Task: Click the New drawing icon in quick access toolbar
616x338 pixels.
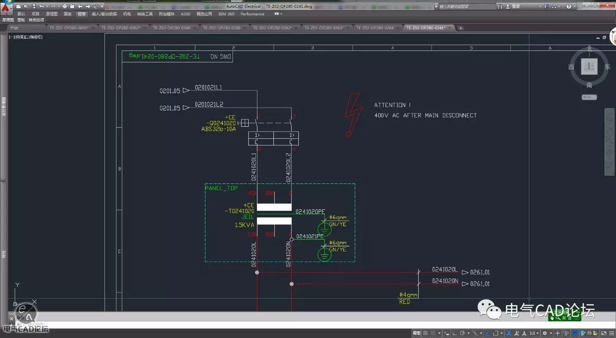Action: (x=19, y=6)
